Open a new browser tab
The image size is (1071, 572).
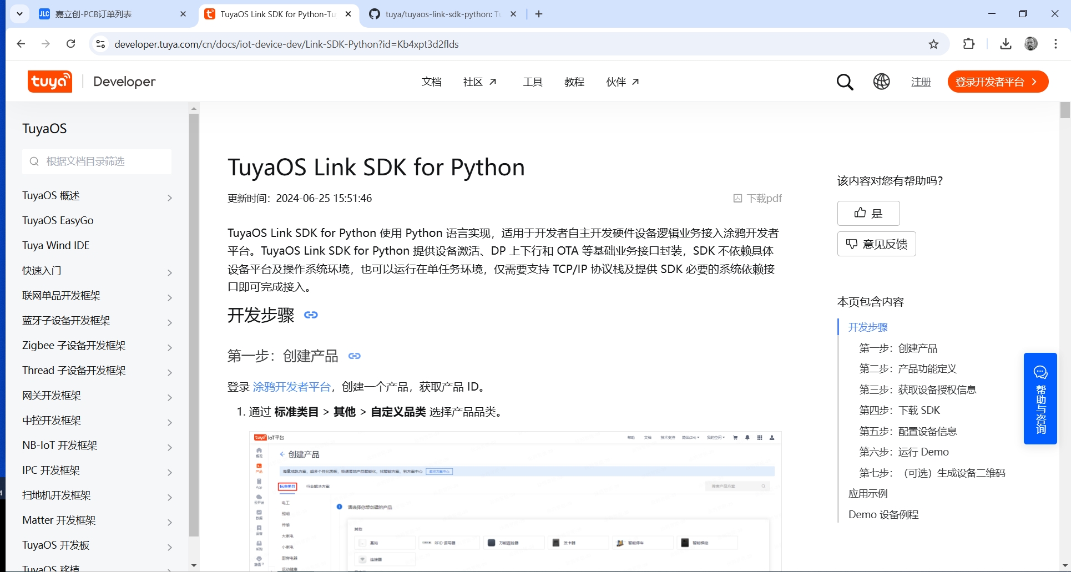point(539,14)
